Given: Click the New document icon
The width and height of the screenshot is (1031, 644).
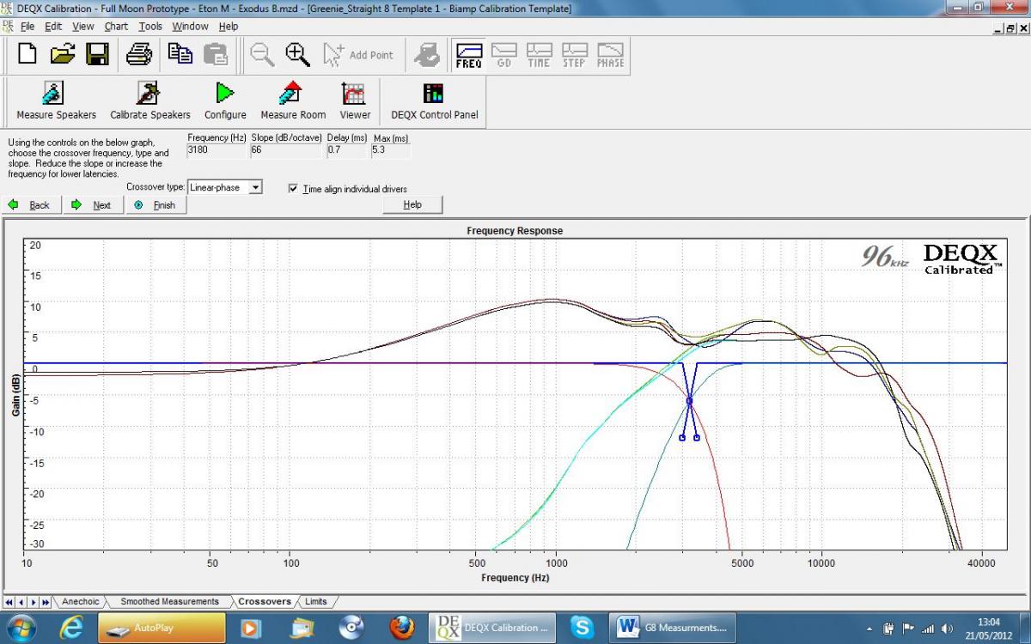Looking at the screenshot, I should pyautogui.click(x=27, y=55).
